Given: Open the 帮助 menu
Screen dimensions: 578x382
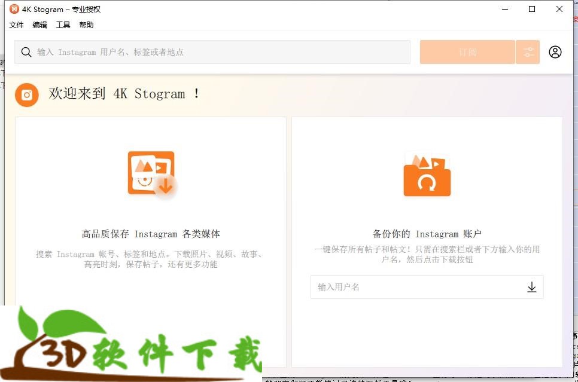Looking at the screenshot, I should 86,25.
